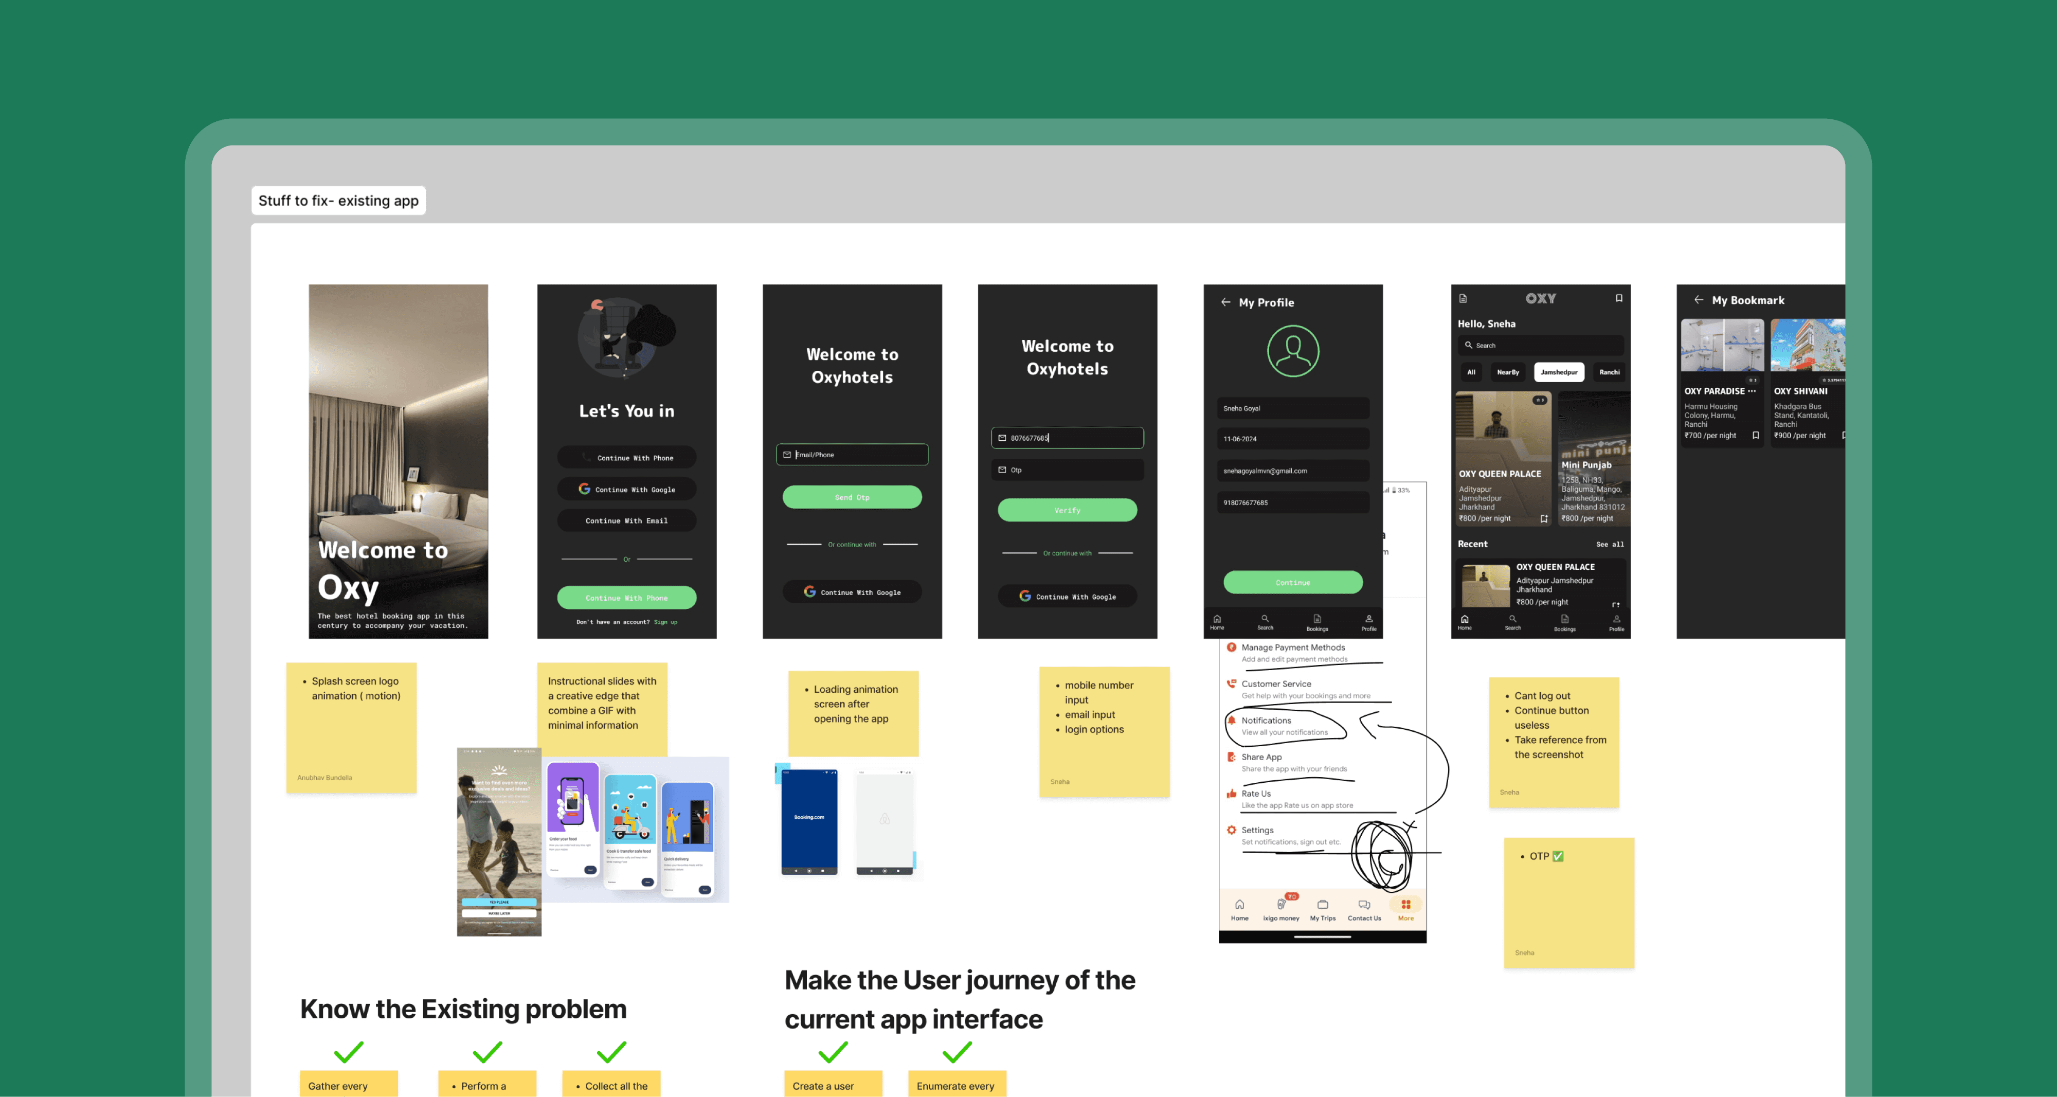Click document icon left of OXY logo

[x=1463, y=299]
